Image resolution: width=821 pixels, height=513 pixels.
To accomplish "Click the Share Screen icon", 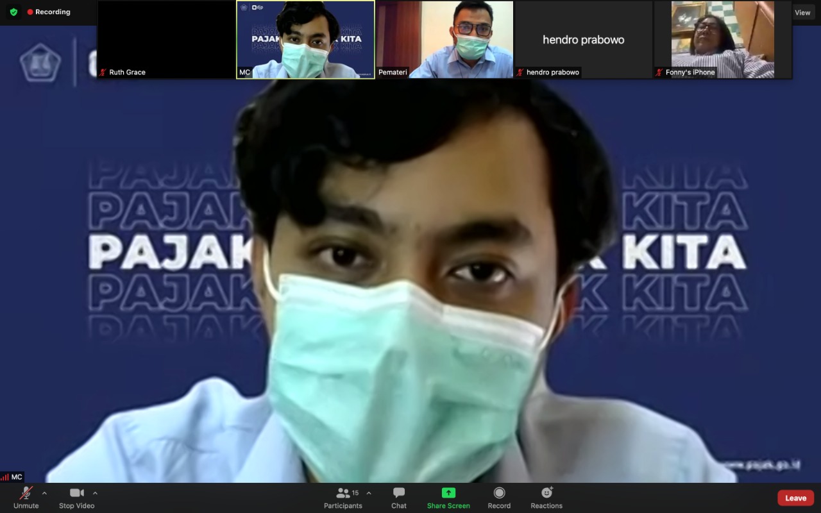I will [448, 493].
